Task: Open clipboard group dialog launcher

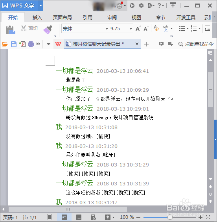Action: tap(55, 36)
